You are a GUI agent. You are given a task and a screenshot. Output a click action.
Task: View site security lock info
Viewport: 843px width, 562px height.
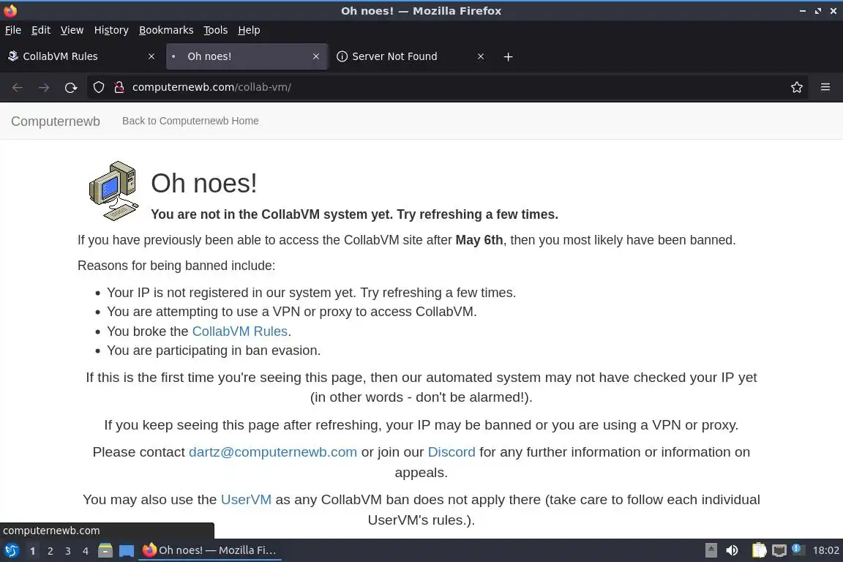point(119,87)
